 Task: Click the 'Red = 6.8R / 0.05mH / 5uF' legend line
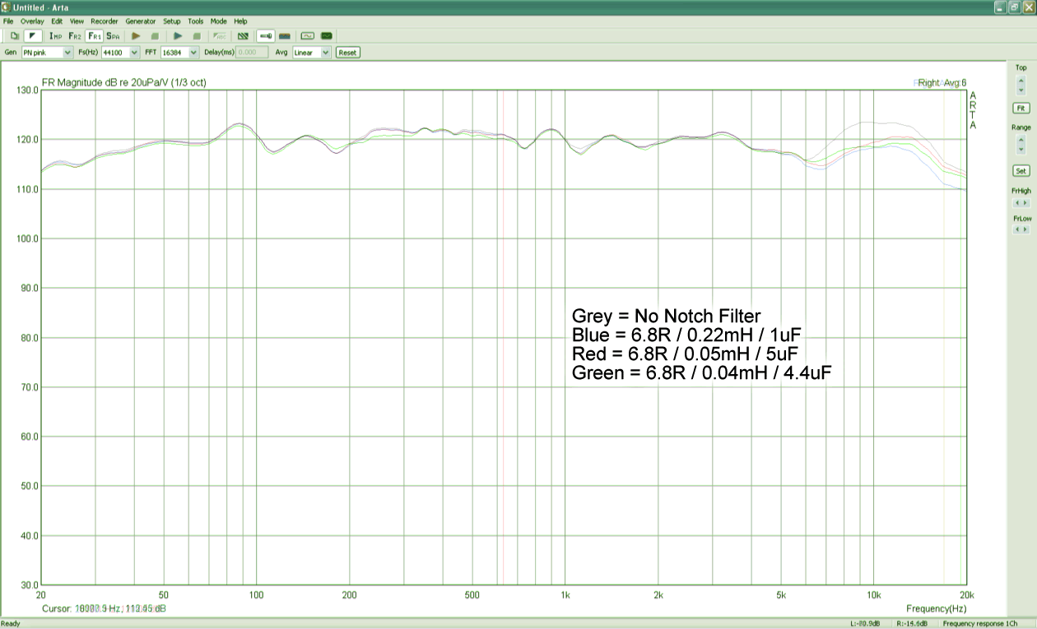click(x=686, y=354)
